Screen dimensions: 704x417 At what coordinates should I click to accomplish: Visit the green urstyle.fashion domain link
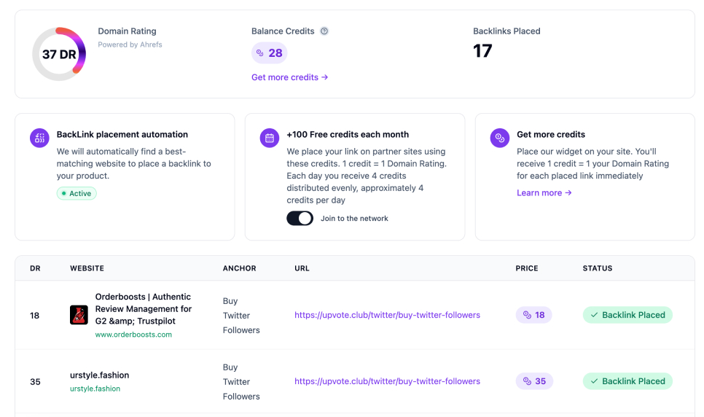(95, 389)
